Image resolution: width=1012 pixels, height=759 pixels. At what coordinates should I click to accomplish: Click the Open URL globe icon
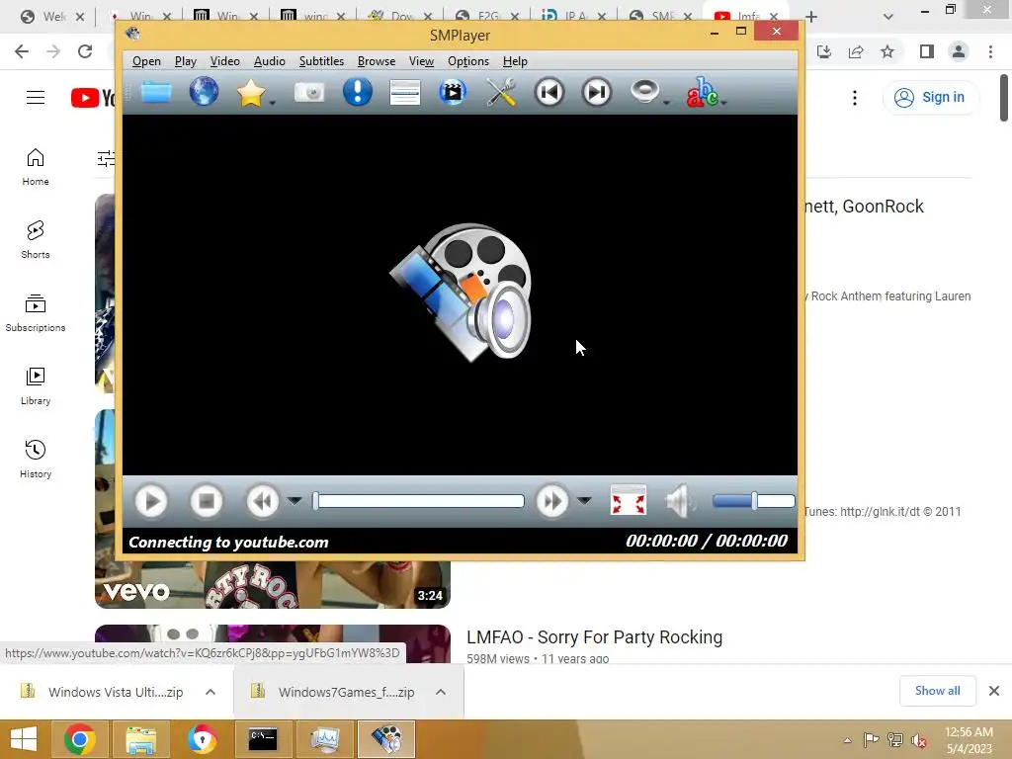pos(204,92)
